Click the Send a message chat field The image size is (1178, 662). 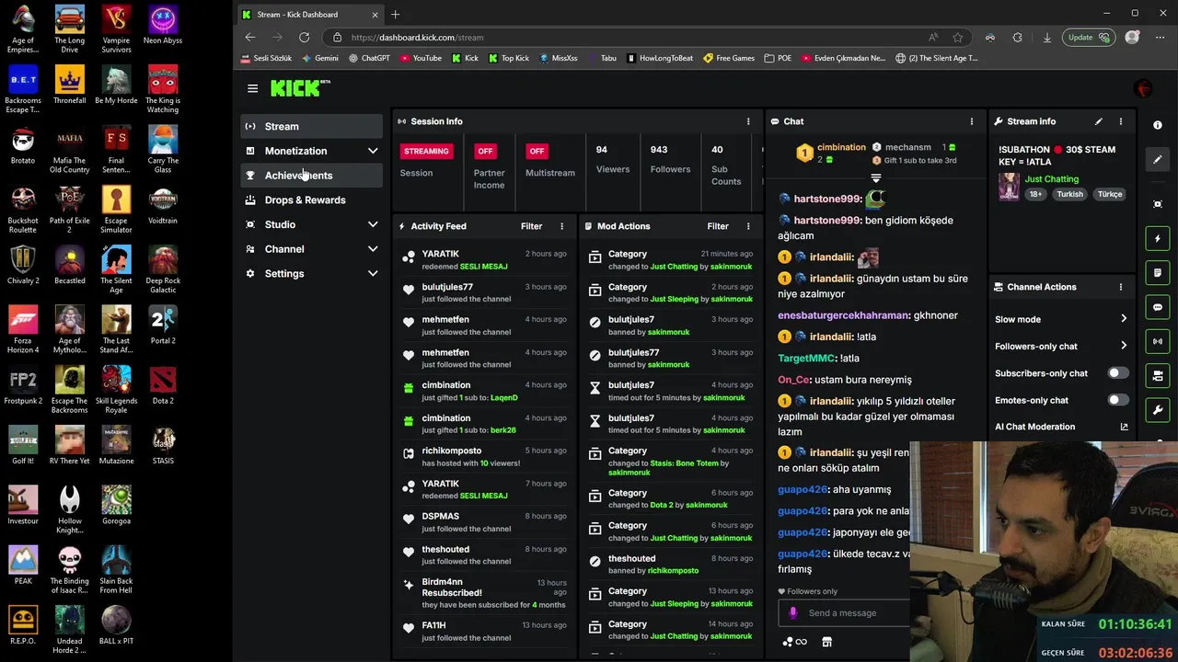tap(842, 613)
